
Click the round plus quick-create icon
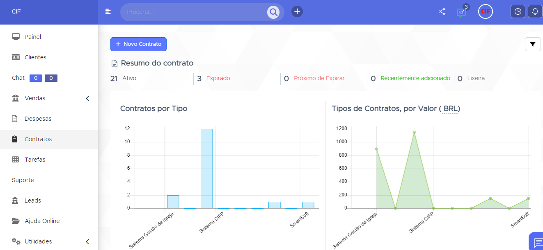[297, 11]
